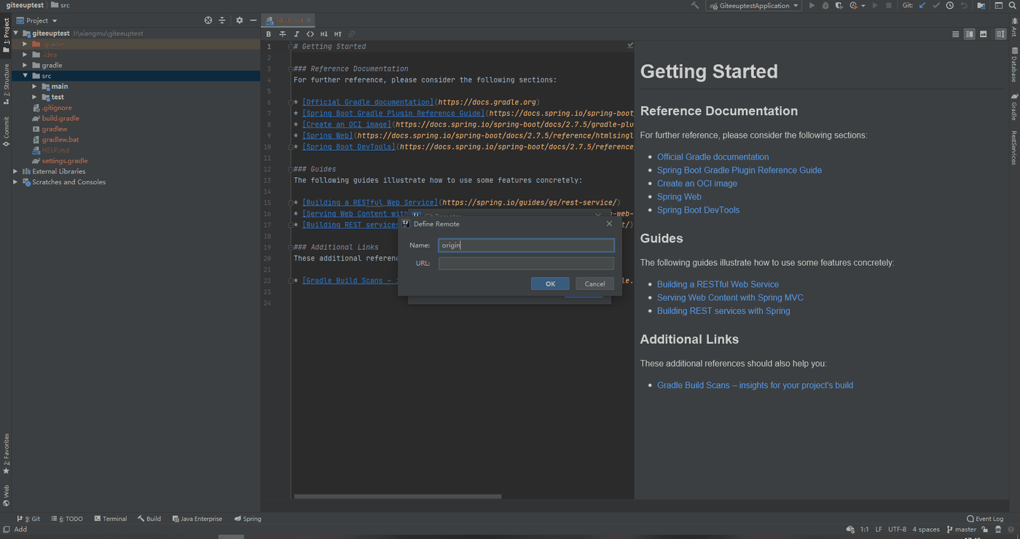1020x539 pixels.
Task: Collapse the src folder
Action: [x=25, y=76]
